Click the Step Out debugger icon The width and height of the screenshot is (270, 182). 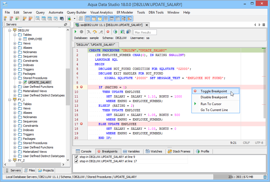101,32
